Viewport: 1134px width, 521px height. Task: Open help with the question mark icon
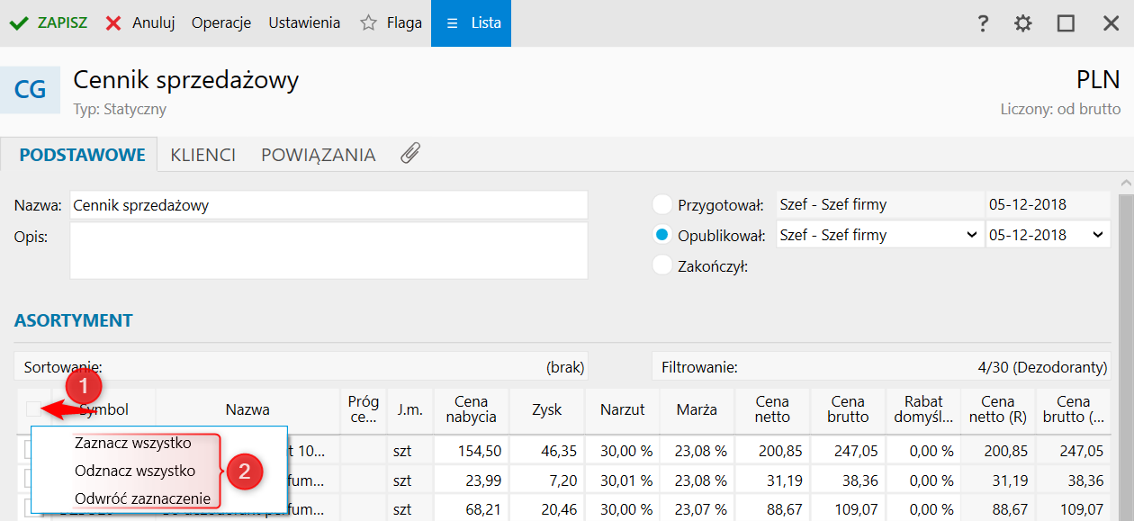tap(983, 23)
